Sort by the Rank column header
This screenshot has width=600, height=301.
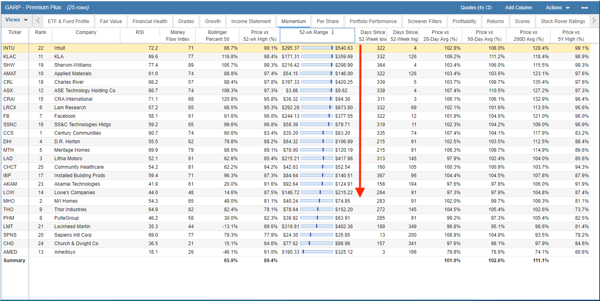(x=41, y=35)
